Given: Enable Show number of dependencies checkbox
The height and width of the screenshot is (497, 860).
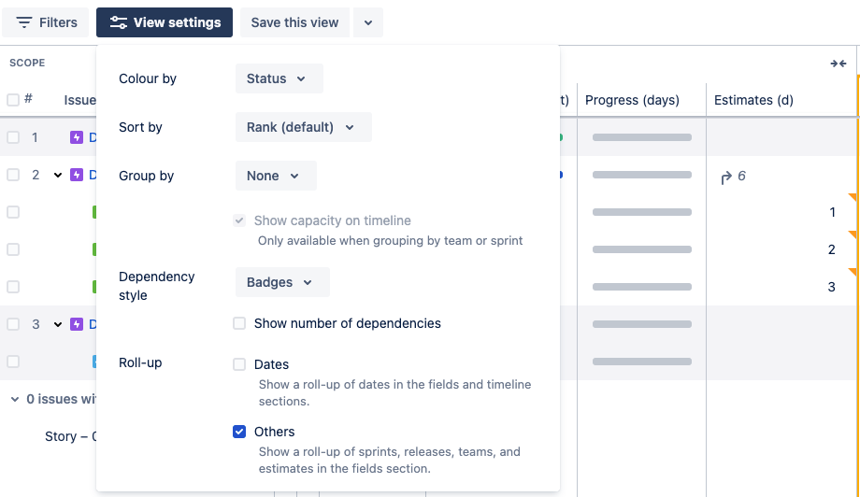Looking at the screenshot, I should (x=239, y=323).
